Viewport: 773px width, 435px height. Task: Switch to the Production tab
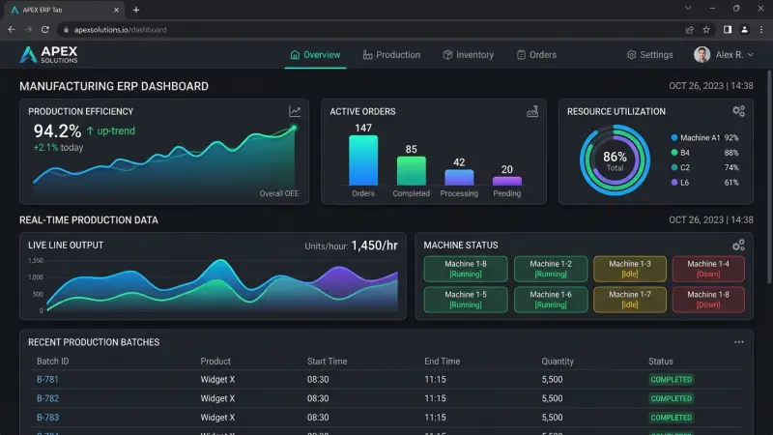(x=391, y=55)
